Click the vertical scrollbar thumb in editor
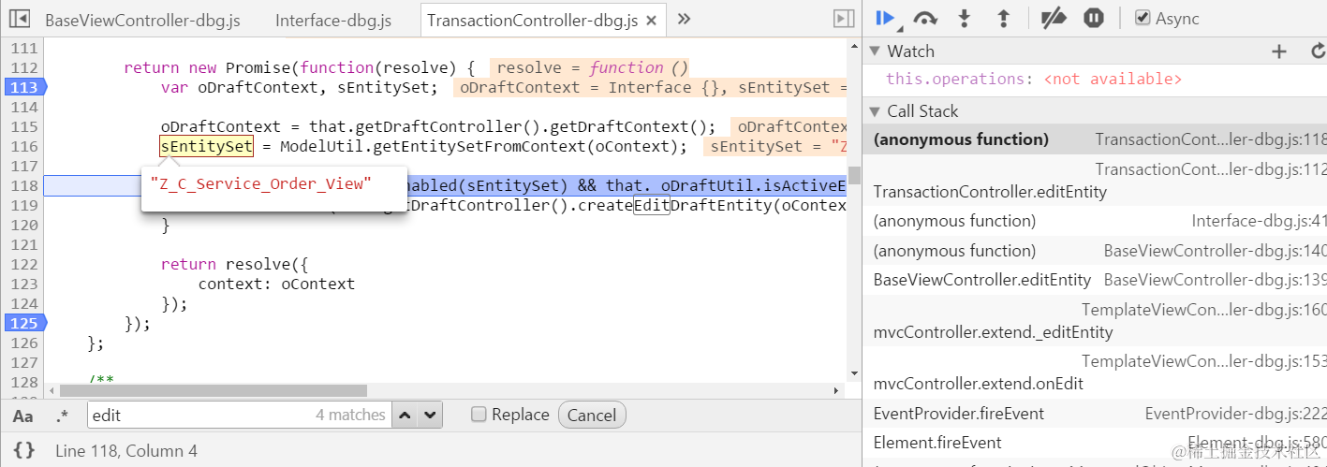Viewport: 1327px width, 467px height. pos(854,176)
